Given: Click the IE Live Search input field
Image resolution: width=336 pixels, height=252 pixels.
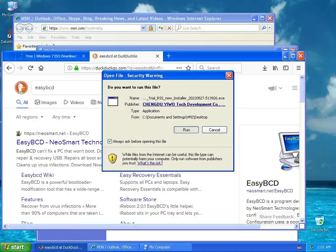Looking at the screenshot, I should coord(217,28).
